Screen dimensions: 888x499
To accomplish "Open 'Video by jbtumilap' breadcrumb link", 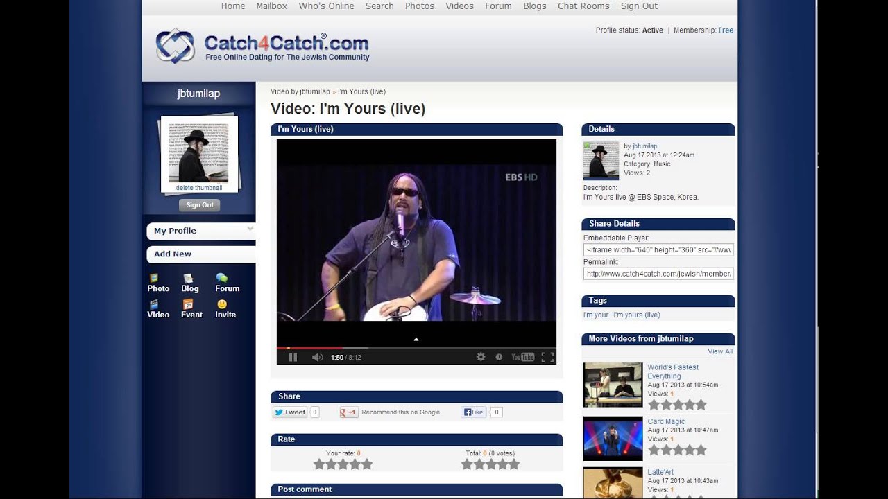I will tap(300, 91).
